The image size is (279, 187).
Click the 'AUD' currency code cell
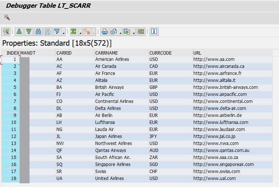point(170,150)
